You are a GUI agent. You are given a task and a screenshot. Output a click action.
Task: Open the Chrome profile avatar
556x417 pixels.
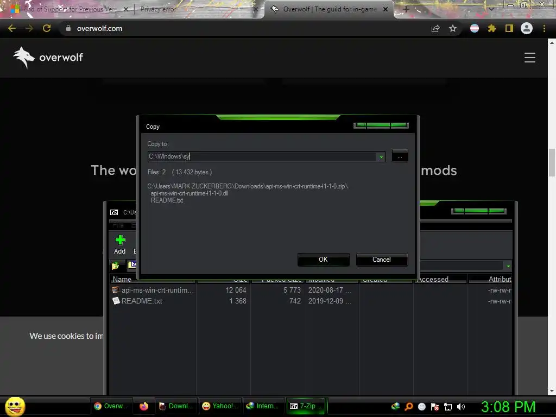click(x=527, y=28)
